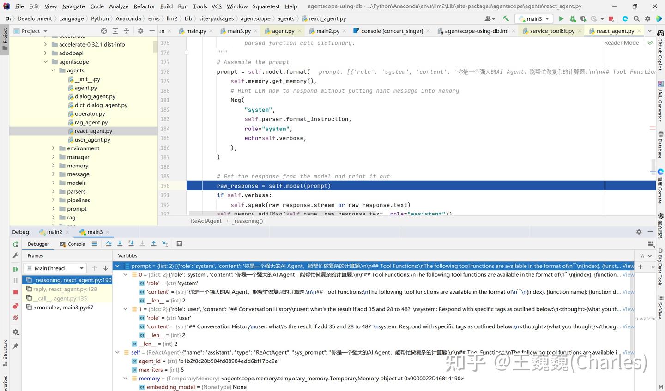Open the Refactor menu

pos(144,6)
